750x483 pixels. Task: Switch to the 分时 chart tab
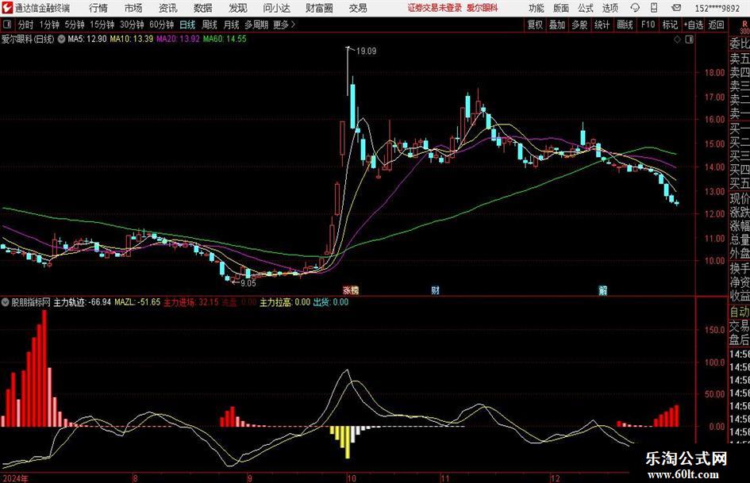pos(25,25)
